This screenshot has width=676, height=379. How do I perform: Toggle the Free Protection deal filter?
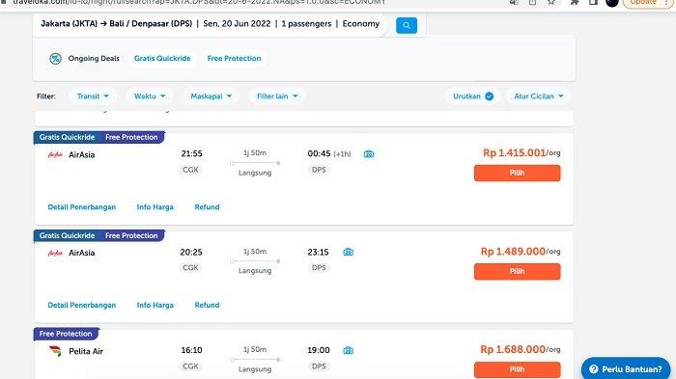pos(234,59)
